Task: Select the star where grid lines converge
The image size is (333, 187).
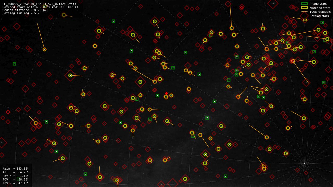Action: click(x=304, y=164)
